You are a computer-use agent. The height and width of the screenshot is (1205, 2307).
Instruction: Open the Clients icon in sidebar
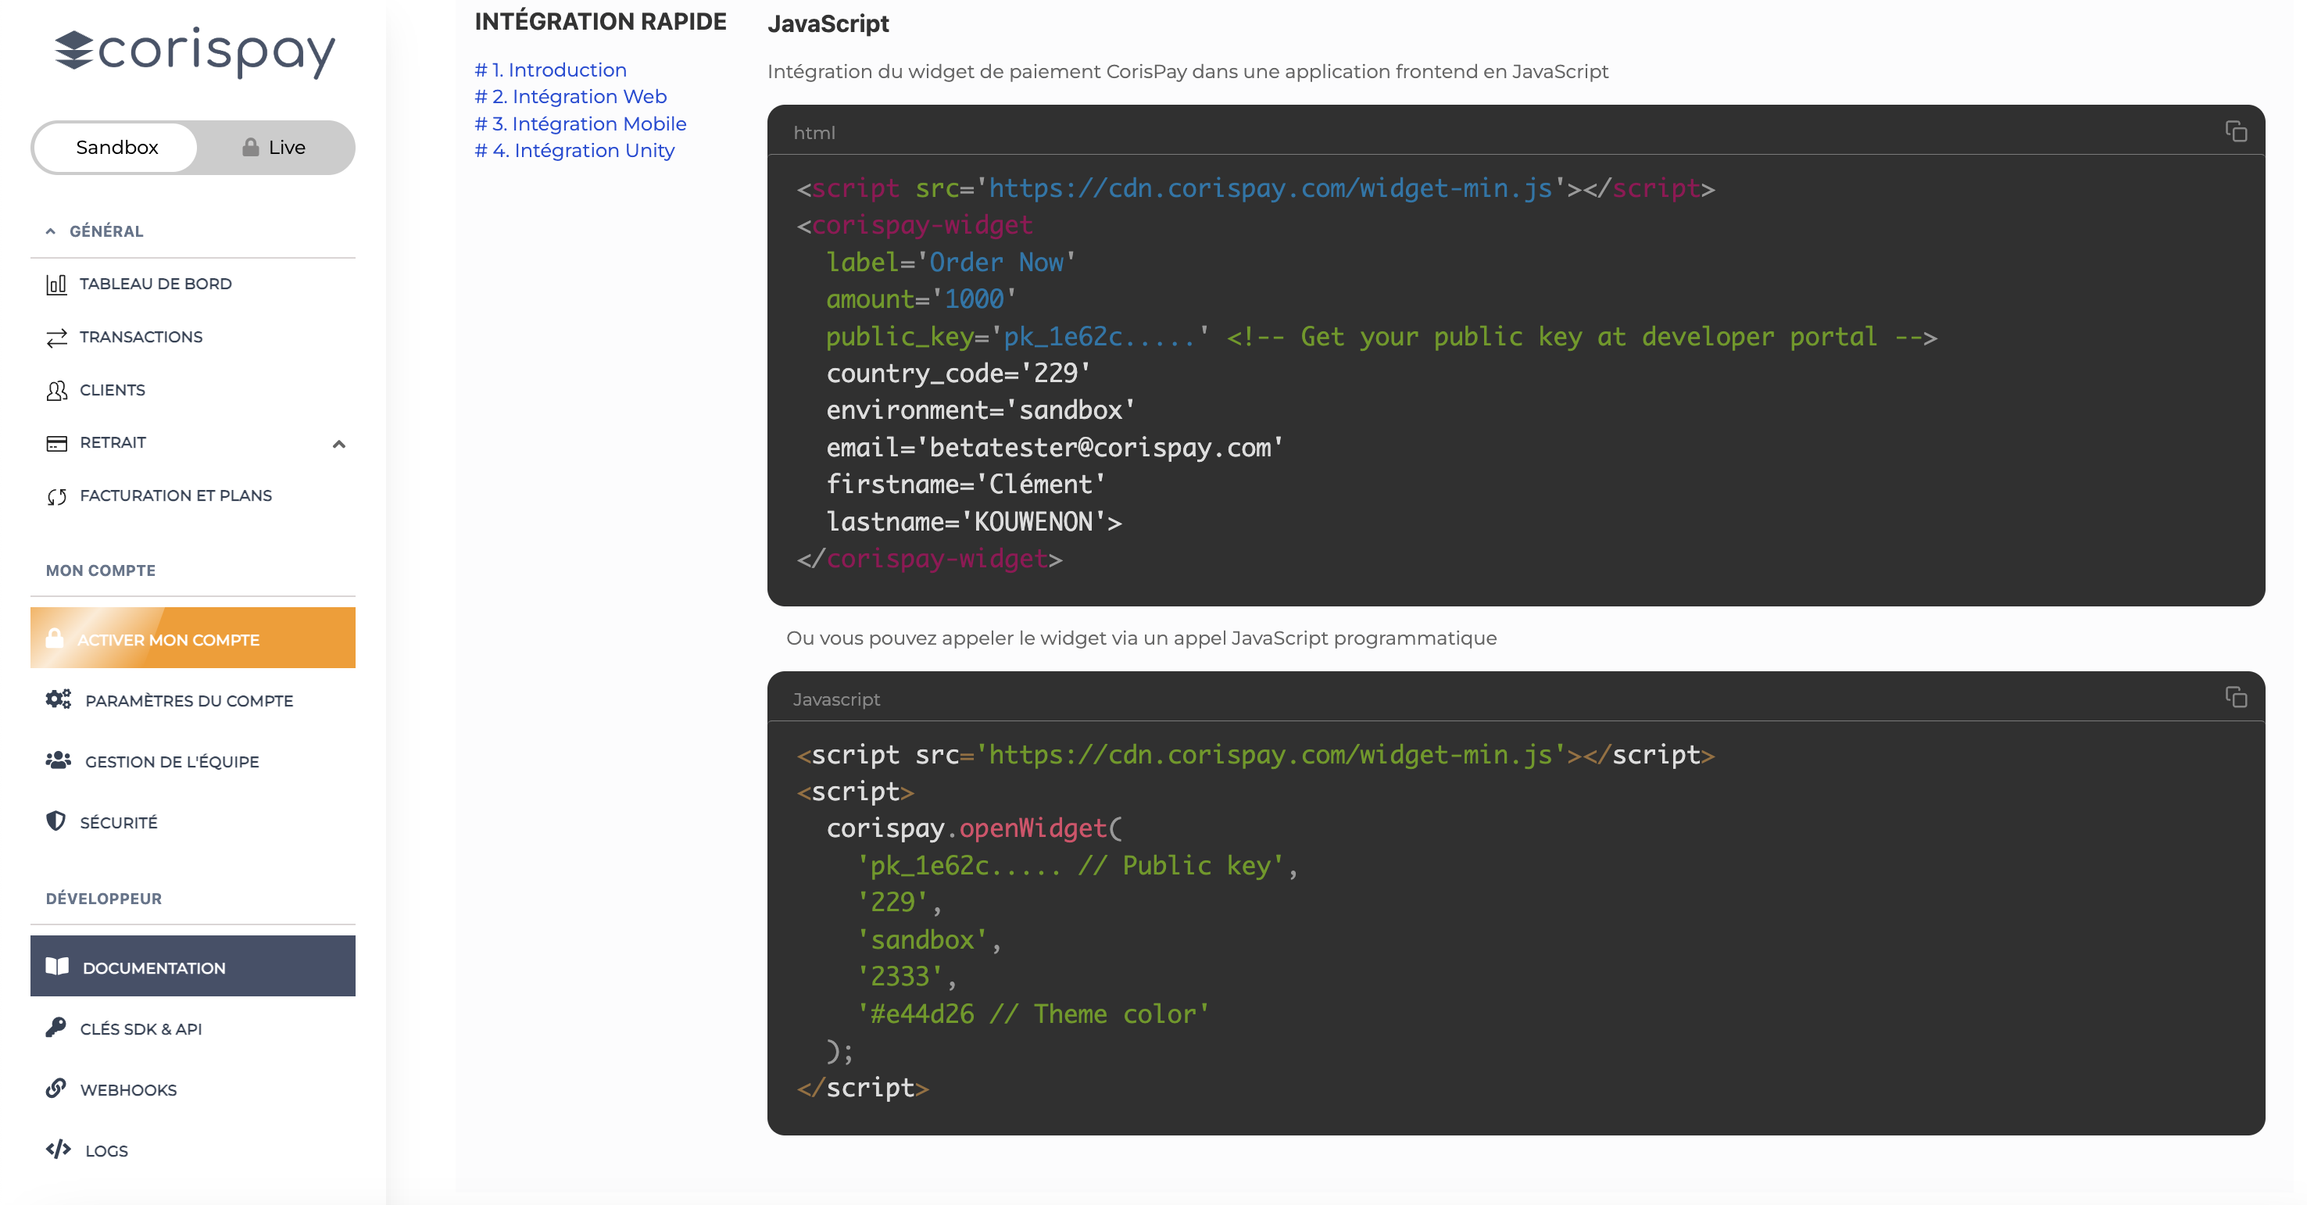pyautogui.click(x=56, y=389)
